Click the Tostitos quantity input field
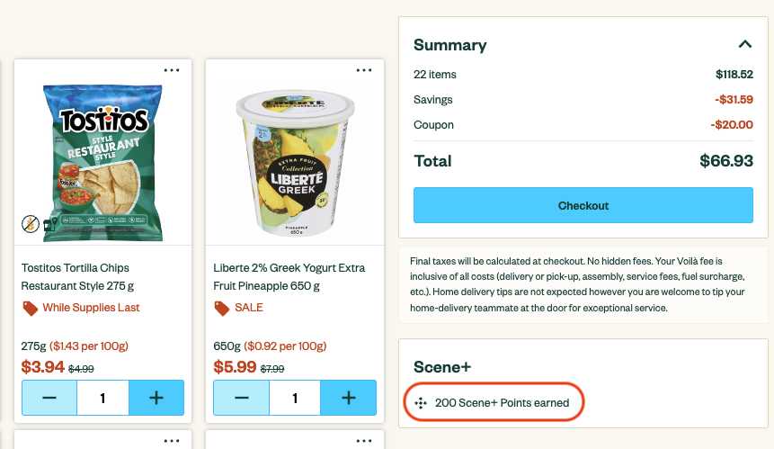This screenshot has width=774, height=449. pyautogui.click(x=102, y=398)
